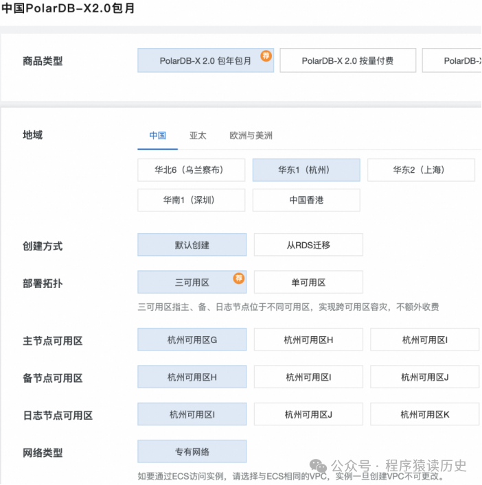Select PolarDB-X 2.0 按量付费 product type
Screen dimensions: 482x485
coord(347,60)
